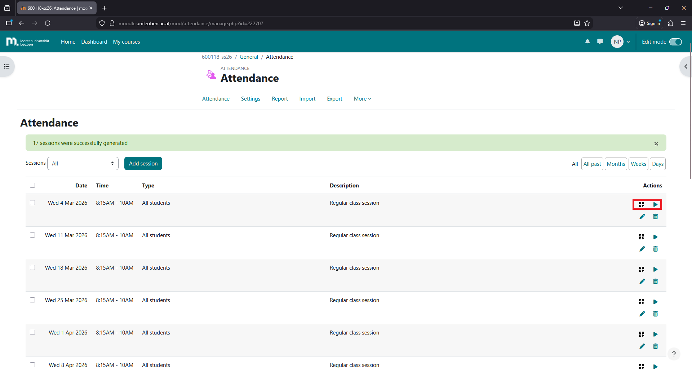This screenshot has height=372, width=692.
Task: Switch to the Settings tab
Action: pos(250,99)
